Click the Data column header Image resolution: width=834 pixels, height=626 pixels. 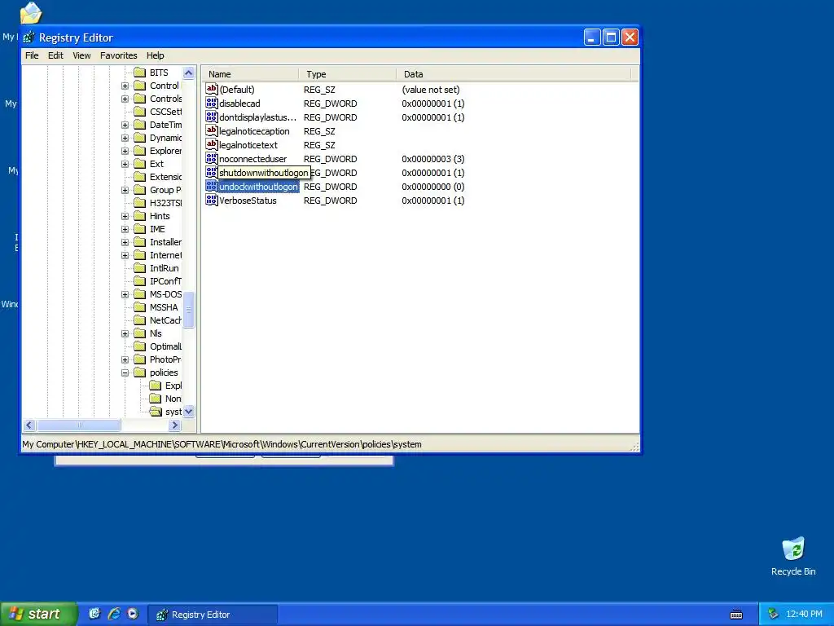513,74
